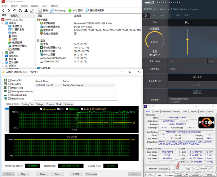Collapse the 计算机 tree node
This screenshot has height=177, width=217.
[3, 23]
